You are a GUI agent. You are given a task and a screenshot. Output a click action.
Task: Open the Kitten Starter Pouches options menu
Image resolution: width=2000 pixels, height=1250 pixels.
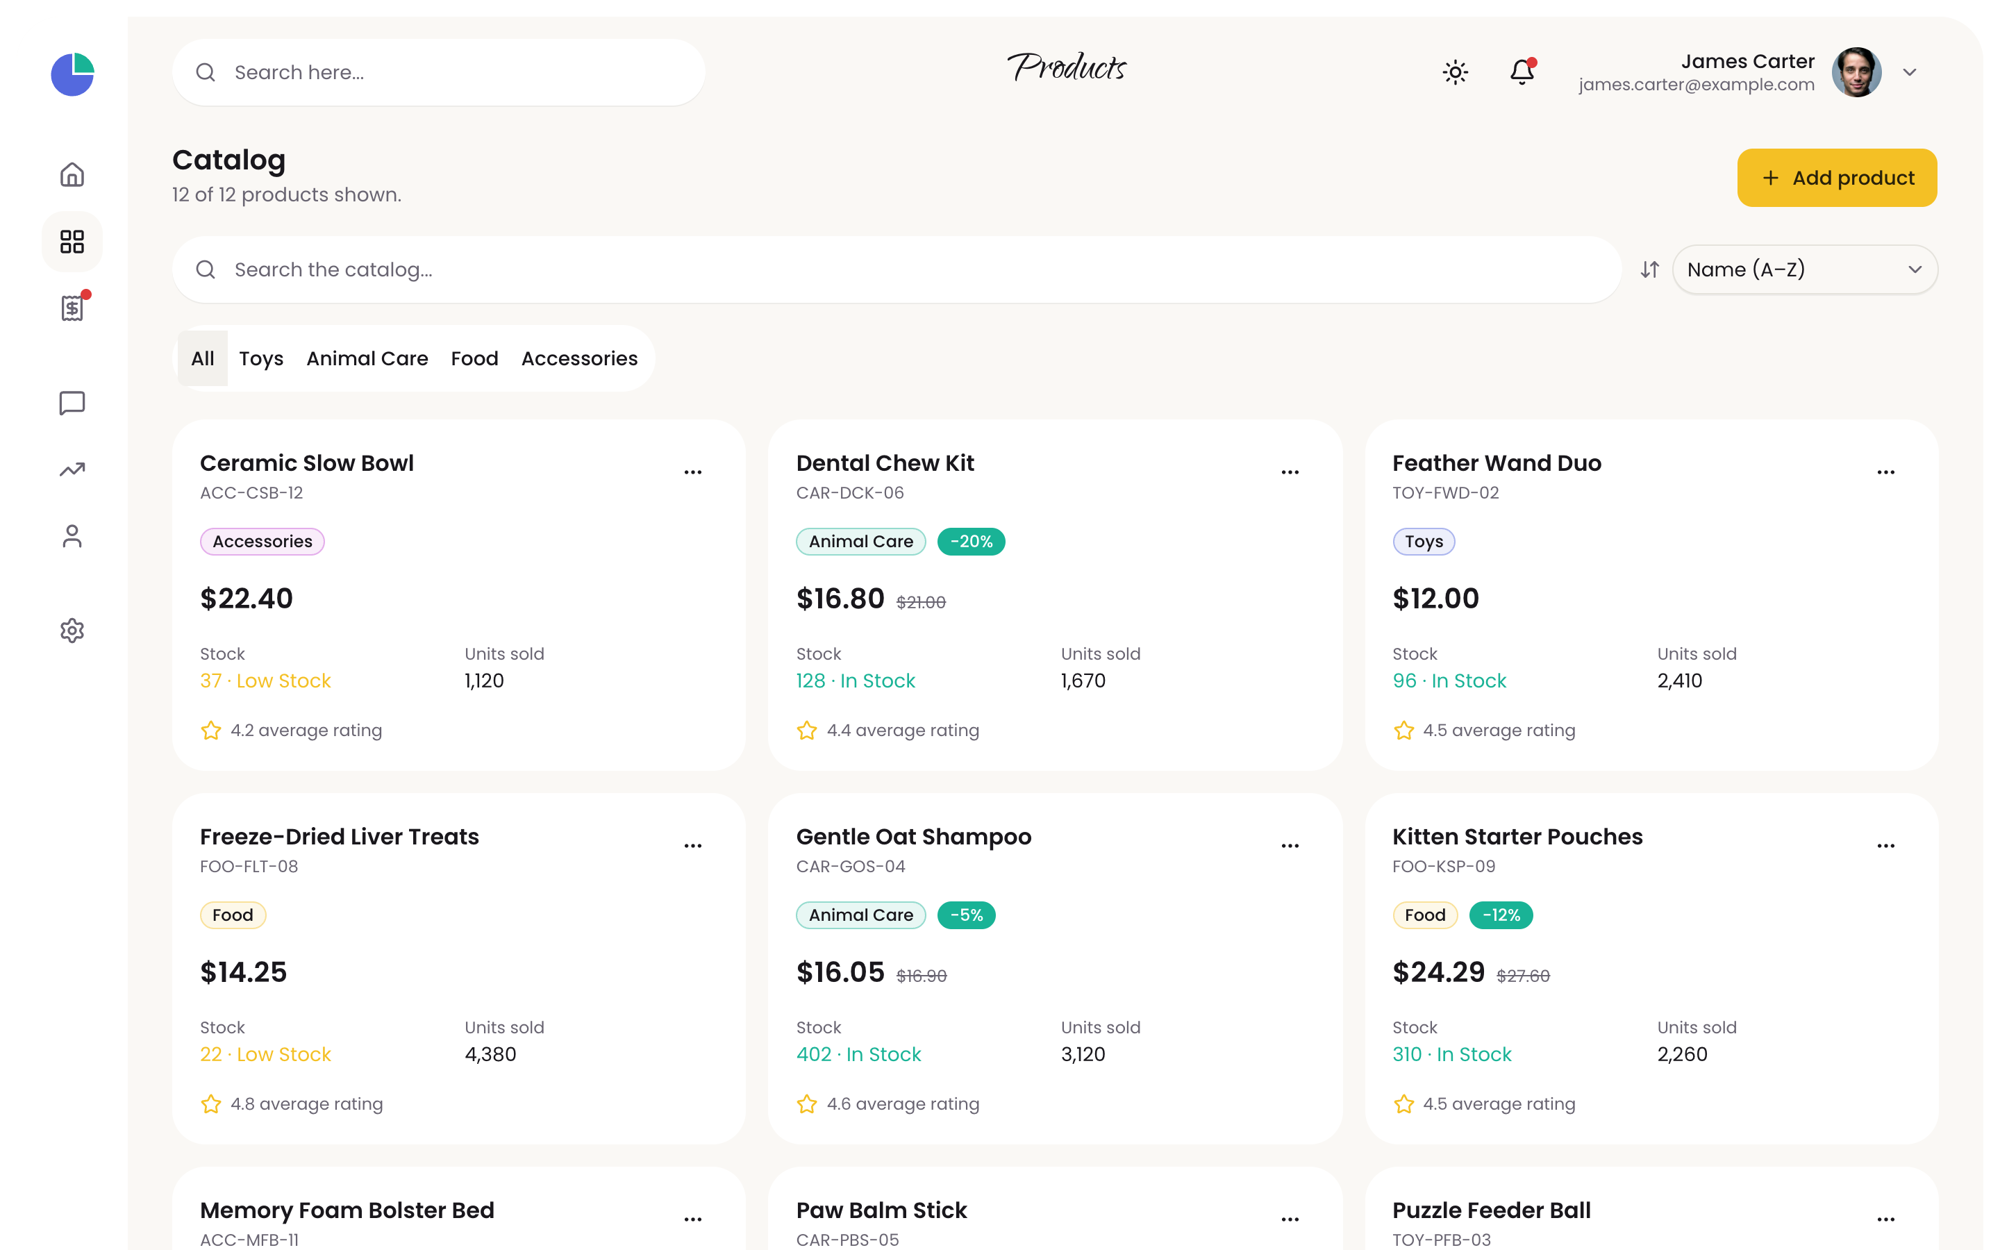tap(1885, 846)
